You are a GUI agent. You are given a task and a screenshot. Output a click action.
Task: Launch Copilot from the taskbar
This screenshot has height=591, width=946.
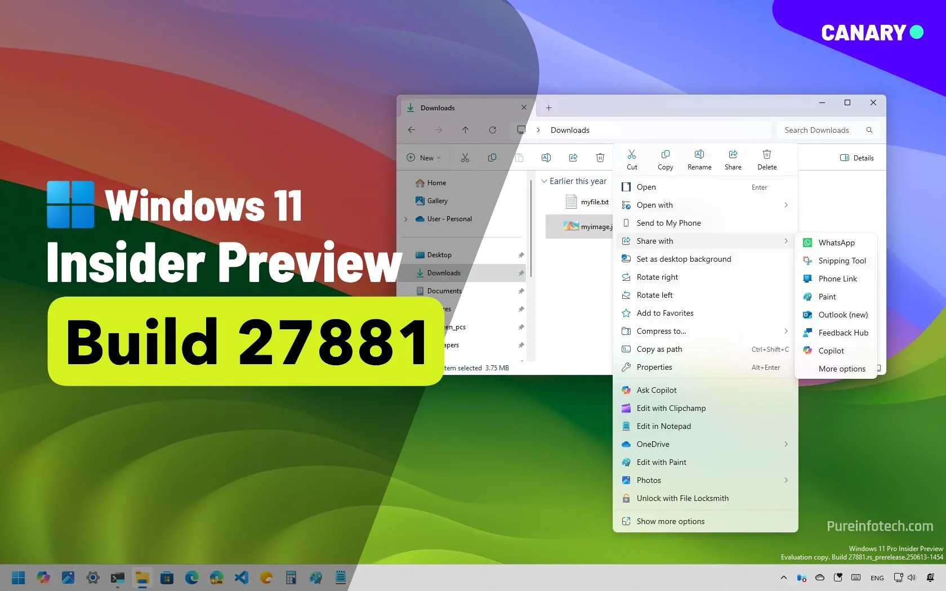pyautogui.click(x=43, y=577)
